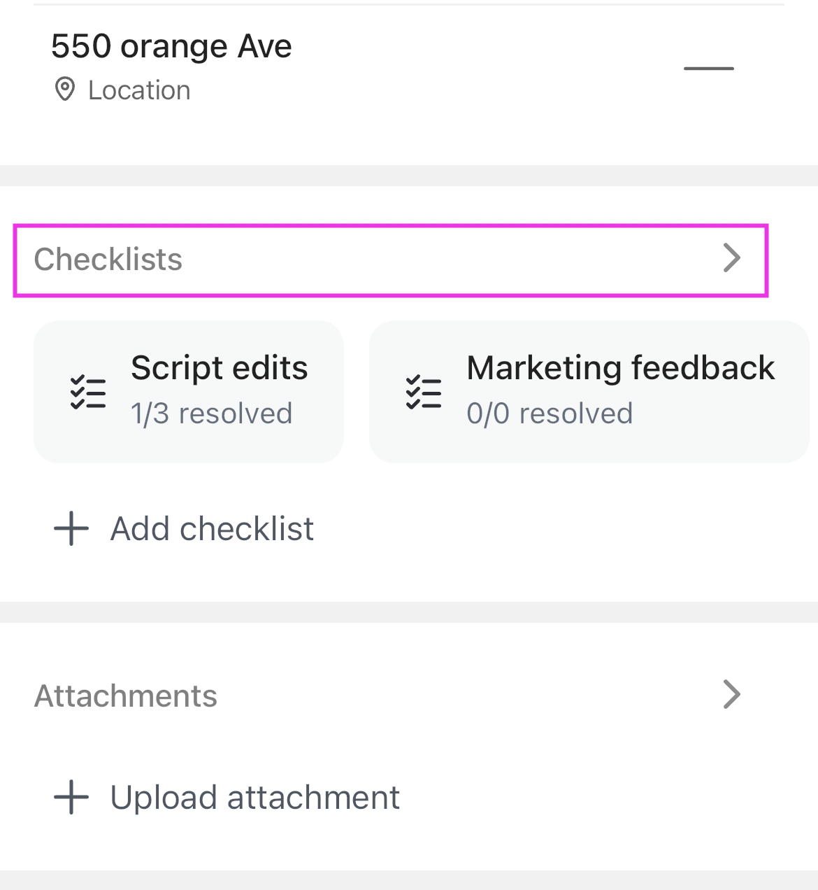Open the Marketing feedback checklist title
Image resolution: width=818 pixels, height=890 pixels.
pyautogui.click(x=620, y=368)
